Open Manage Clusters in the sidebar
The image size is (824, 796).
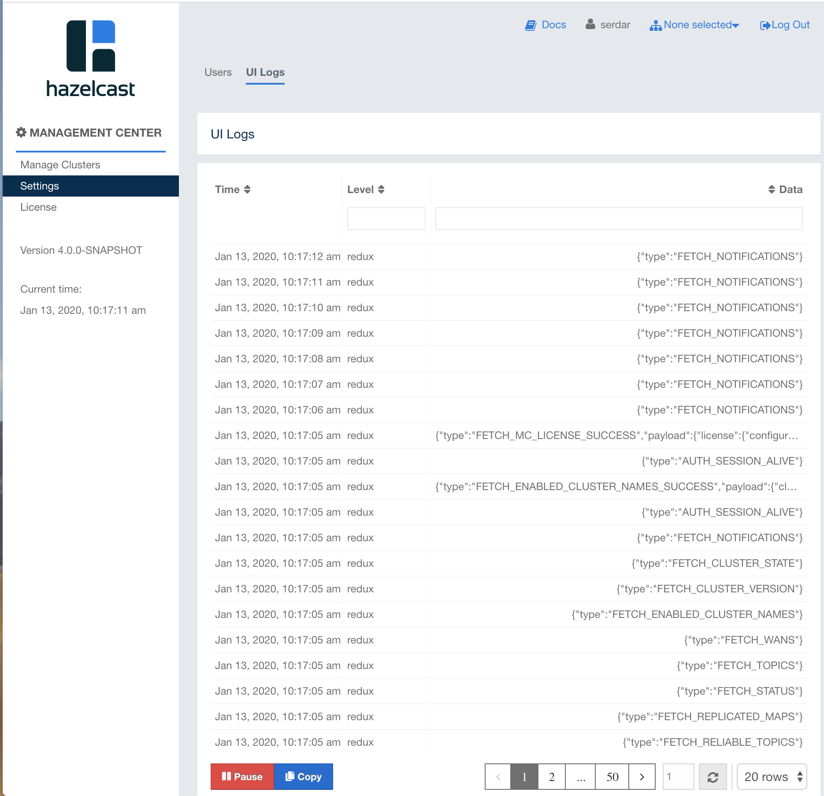(x=60, y=165)
